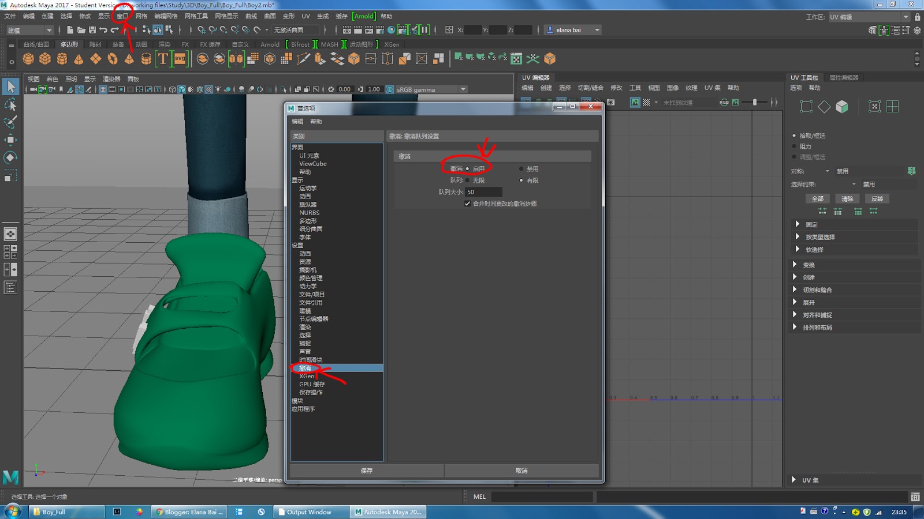Image resolution: width=924 pixels, height=519 pixels.
Task: Switch to the 属性编辑器 tab
Action: pyautogui.click(x=844, y=77)
